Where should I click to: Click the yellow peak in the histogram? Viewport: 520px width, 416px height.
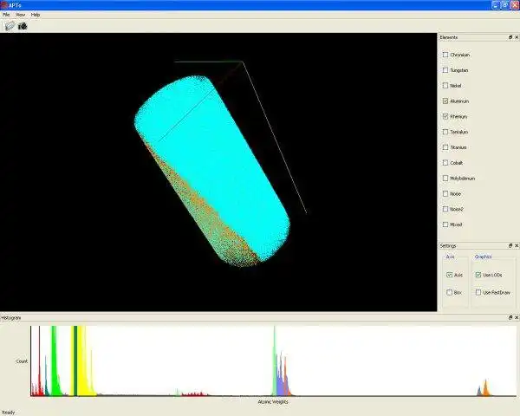(x=83, y=361)
